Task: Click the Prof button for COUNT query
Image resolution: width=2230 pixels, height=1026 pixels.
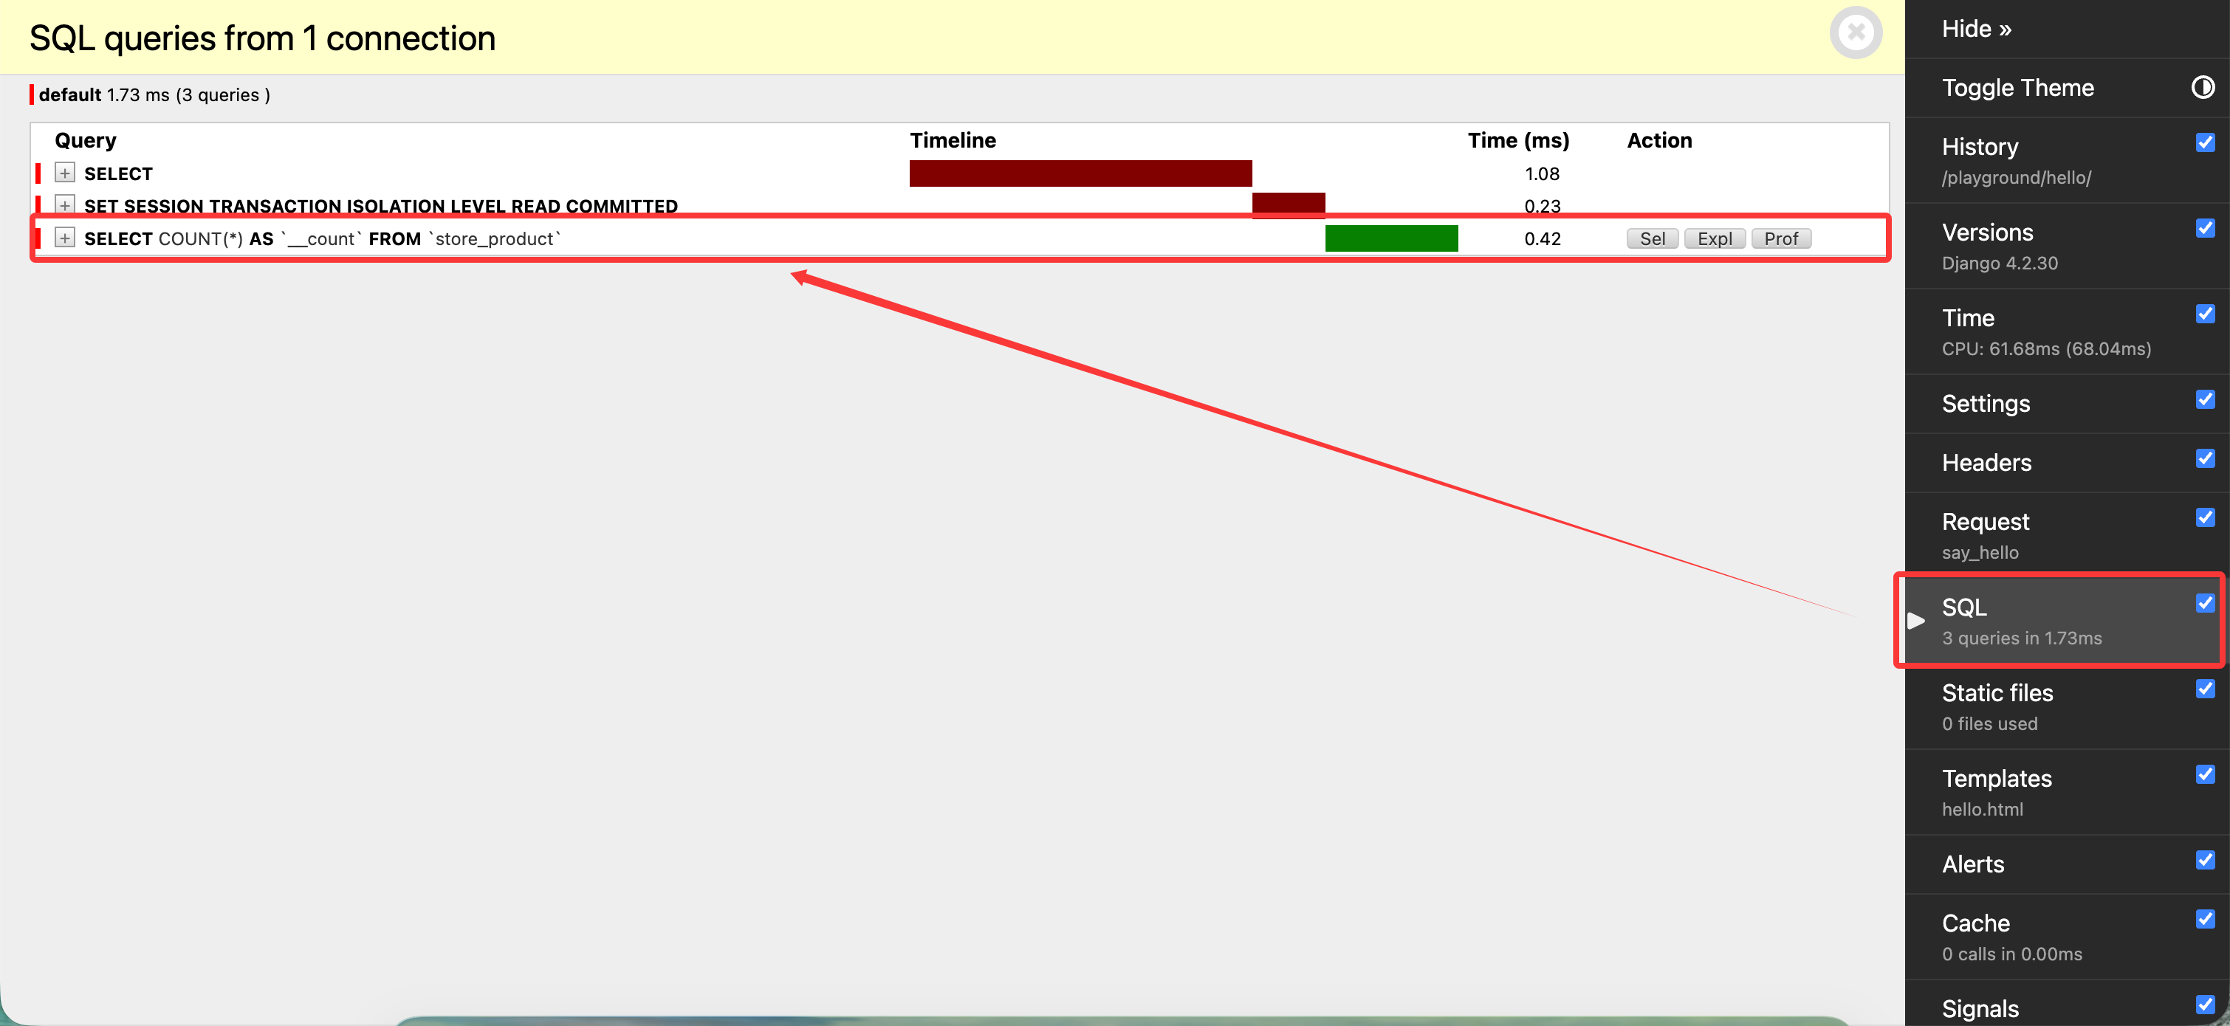Action: [1781, 238]
